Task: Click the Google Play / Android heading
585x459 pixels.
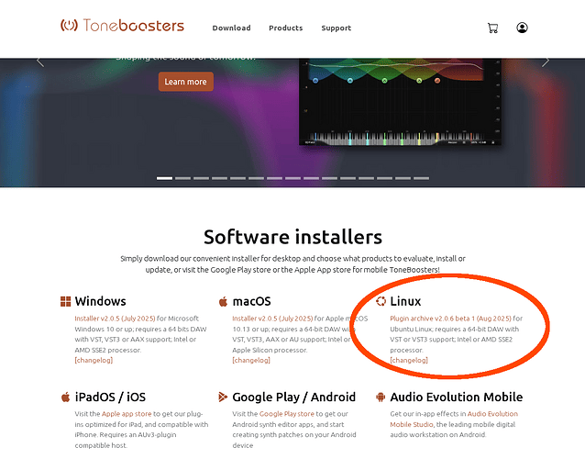Action: click(x=294, y=397)
